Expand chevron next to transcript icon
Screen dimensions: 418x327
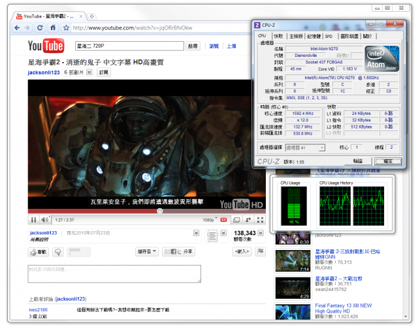tap(223, 233)
